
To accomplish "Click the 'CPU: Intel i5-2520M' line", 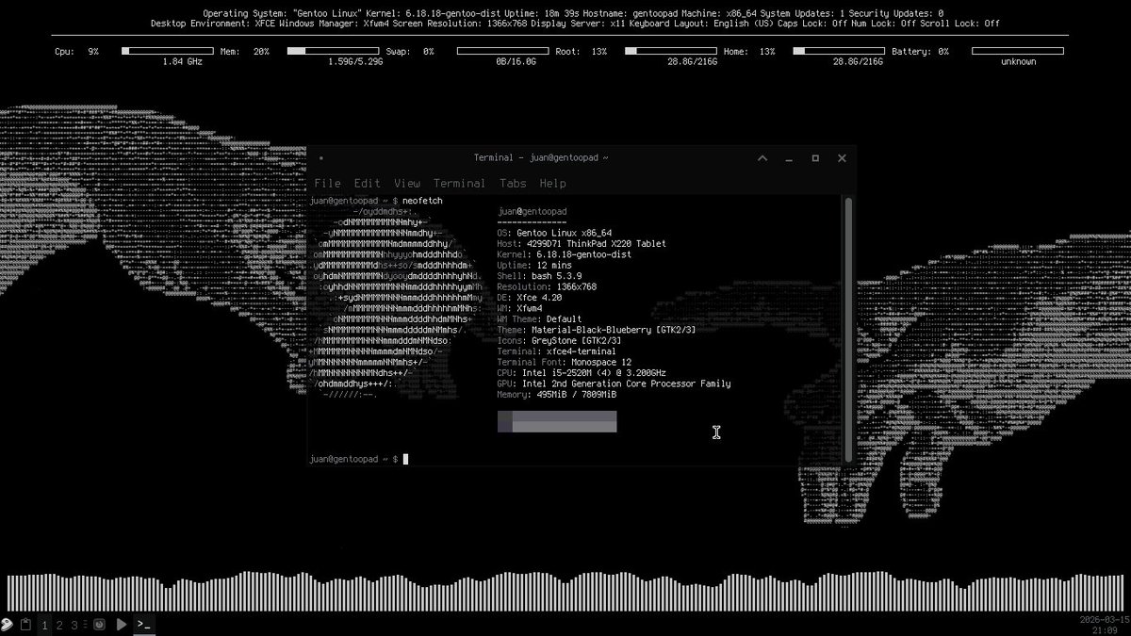I will tap(581, 373).
